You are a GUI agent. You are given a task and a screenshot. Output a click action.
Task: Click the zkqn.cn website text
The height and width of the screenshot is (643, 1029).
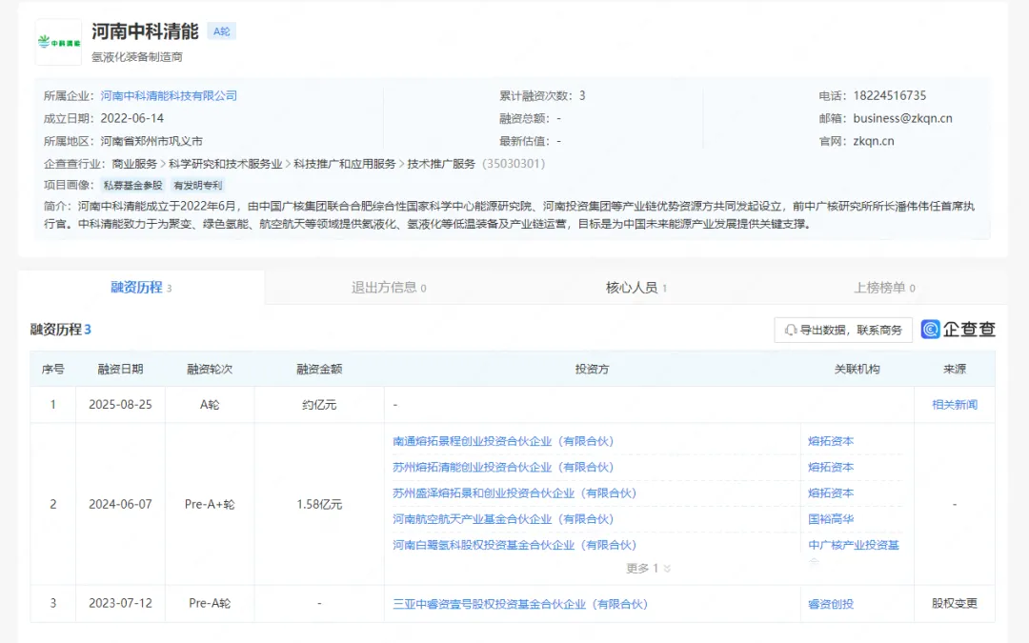[x=874, y=141]
